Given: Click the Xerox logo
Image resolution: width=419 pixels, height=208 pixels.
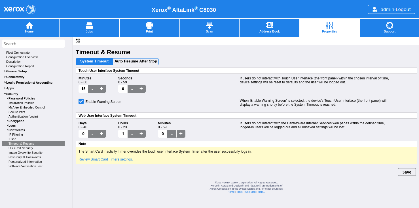Looking at the screenshot, I should pyautogui.click(x=20, y=9).
